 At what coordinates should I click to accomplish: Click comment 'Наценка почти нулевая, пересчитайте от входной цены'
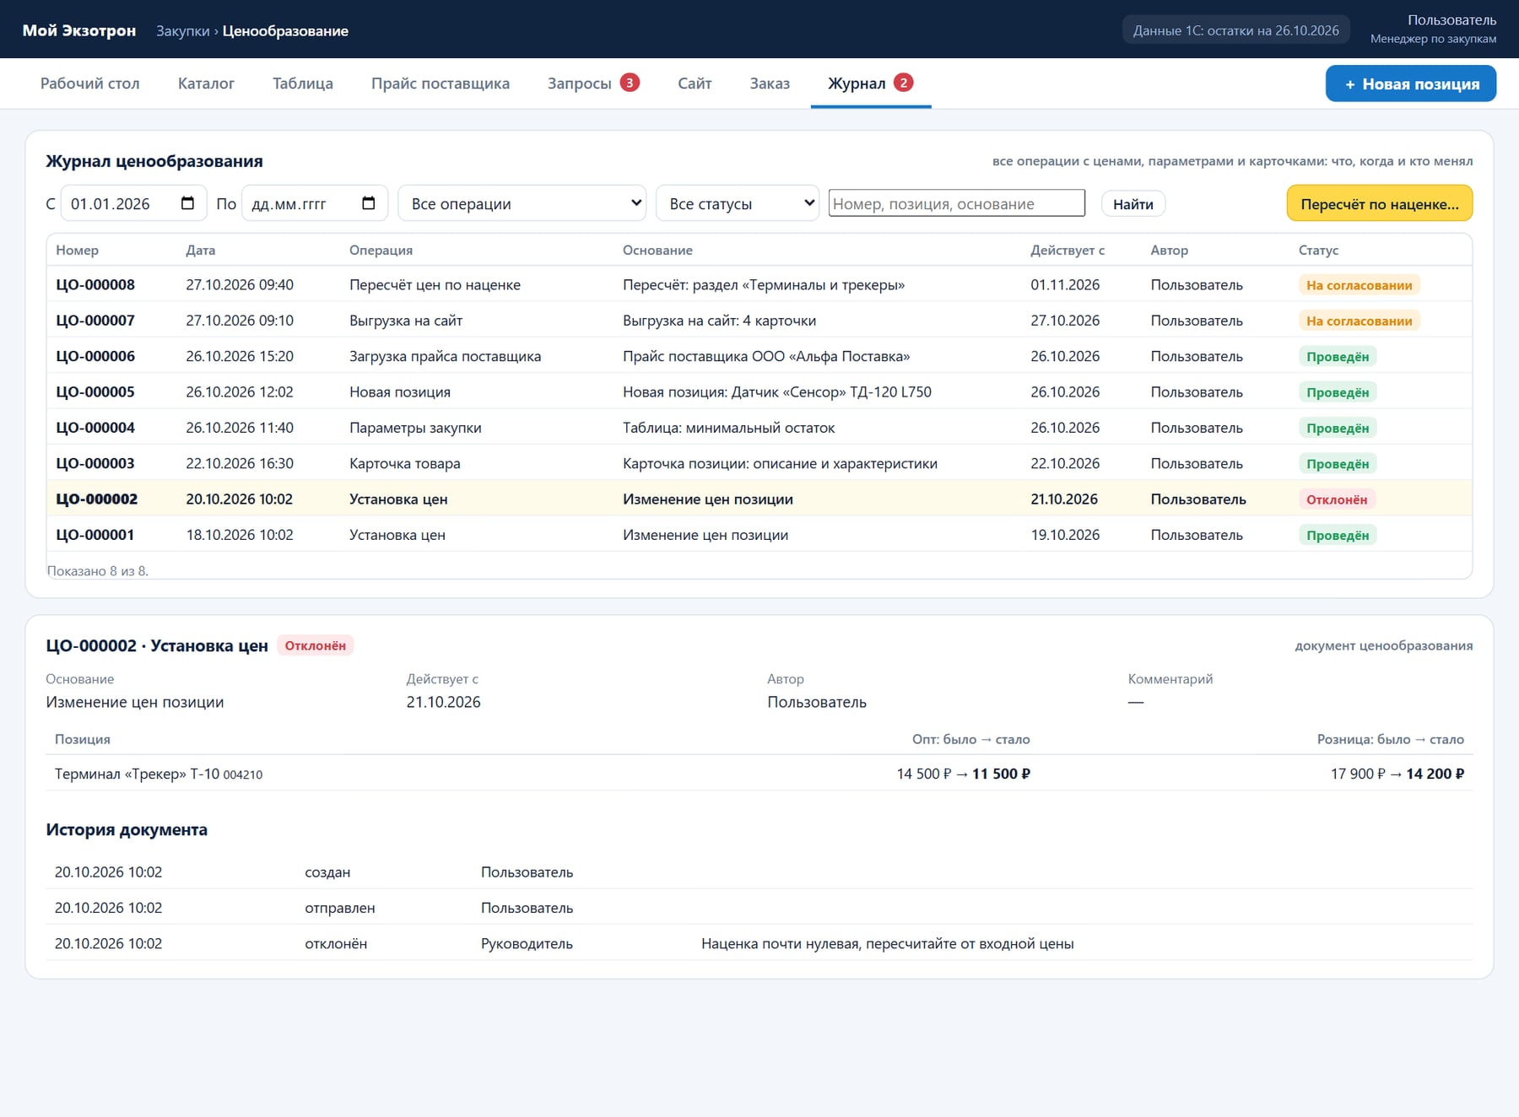tap(887, 943)
